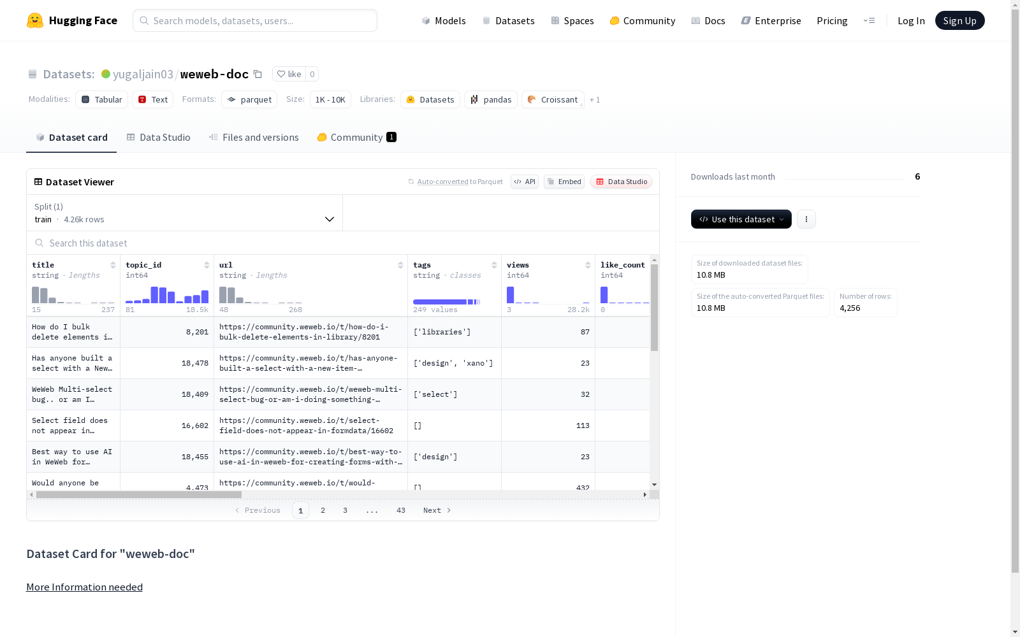Click the Datasets: breadcrumb label
The width and height of the screenshot is (1020, 637).
pyautogui.click(x=69, y=74)
